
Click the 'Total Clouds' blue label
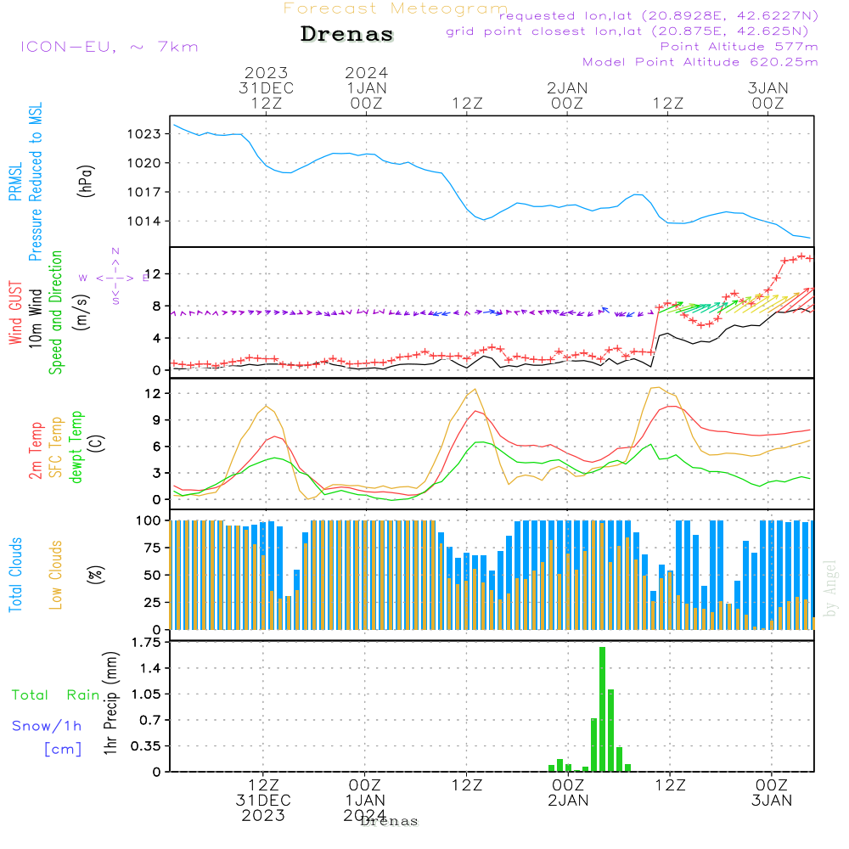click(x=15, y=575)
